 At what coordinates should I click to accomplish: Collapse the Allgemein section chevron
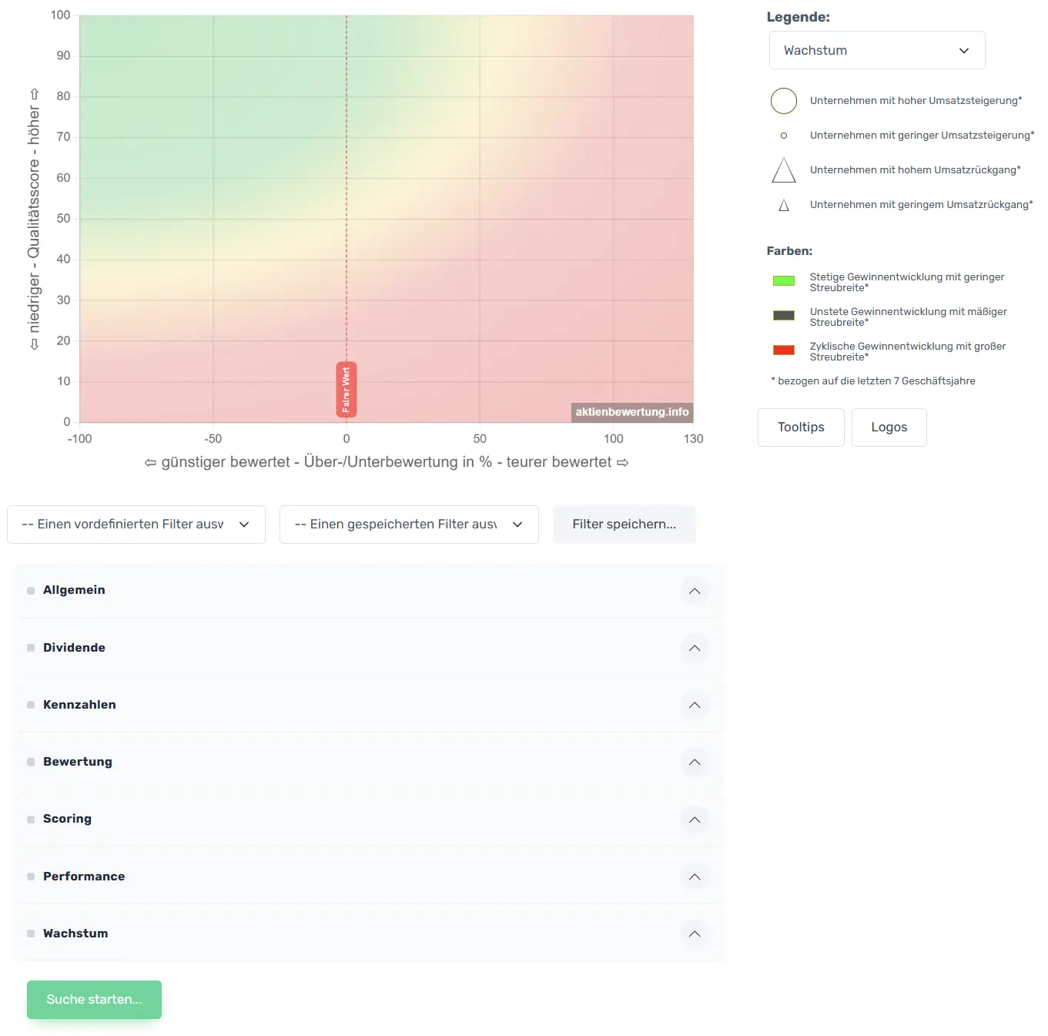(x=695, y=591)
